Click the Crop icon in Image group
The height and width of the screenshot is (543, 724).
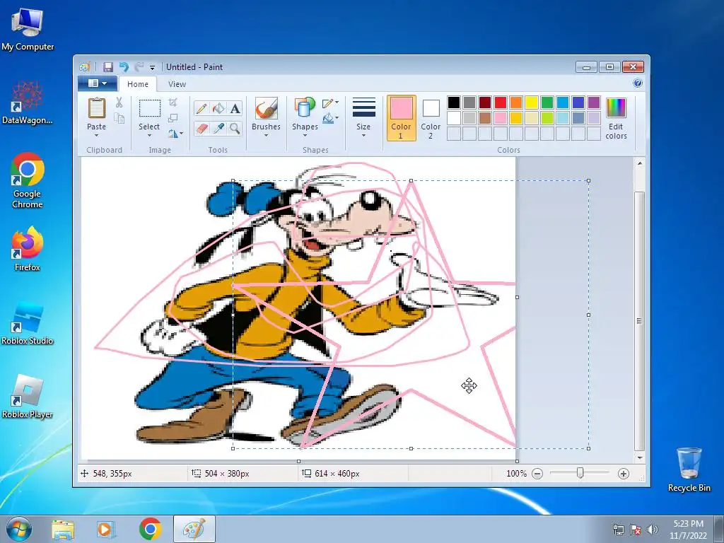pos(173,103)
